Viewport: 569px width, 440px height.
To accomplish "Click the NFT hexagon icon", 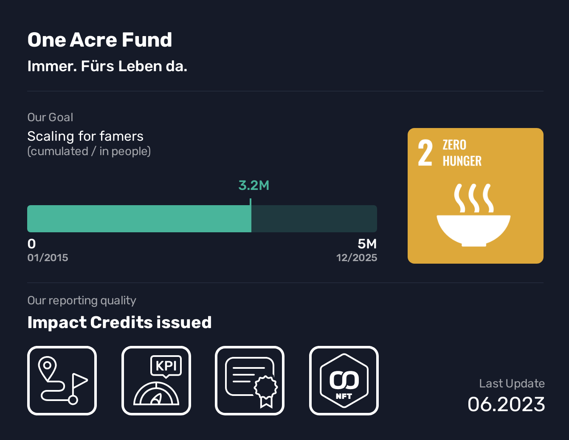I will 344,381.
